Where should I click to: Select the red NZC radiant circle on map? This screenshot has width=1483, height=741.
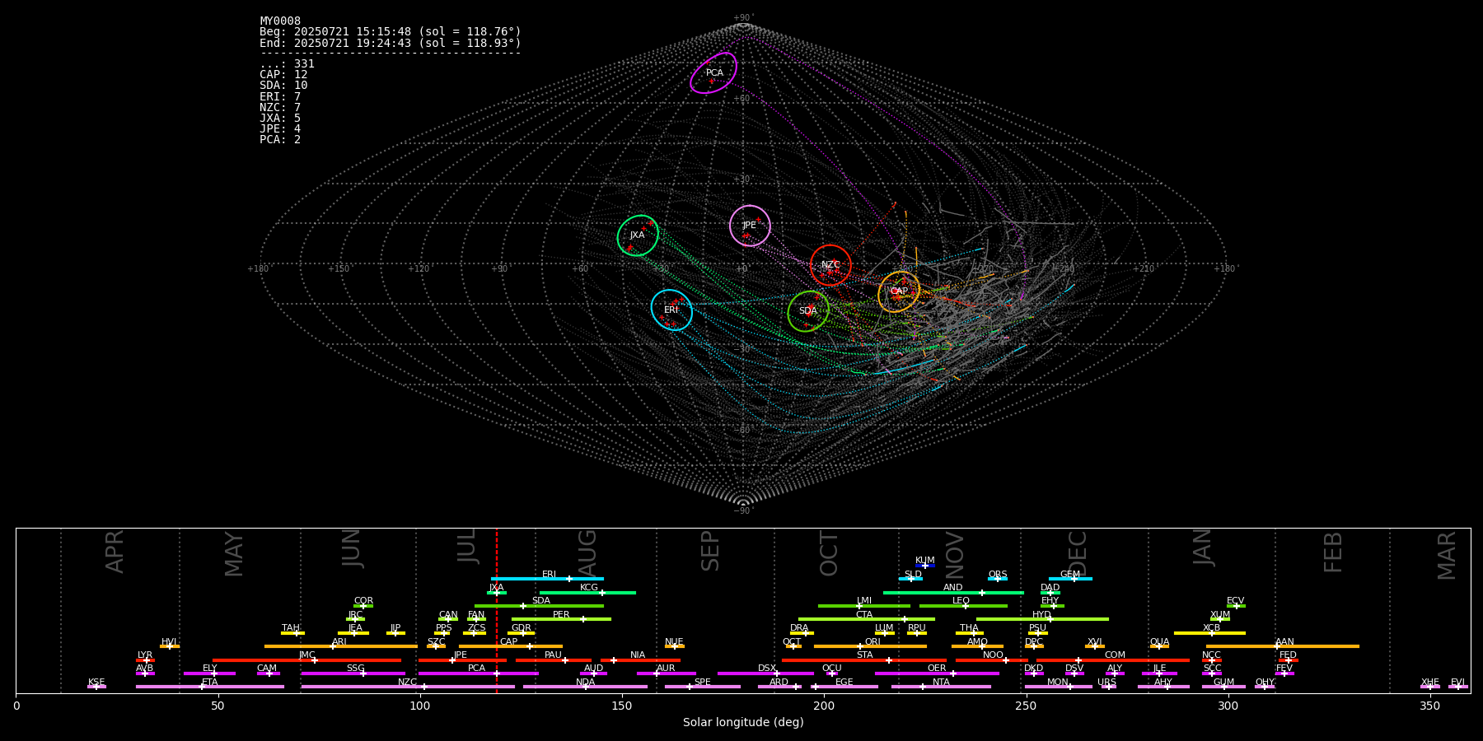coord(830,265)
